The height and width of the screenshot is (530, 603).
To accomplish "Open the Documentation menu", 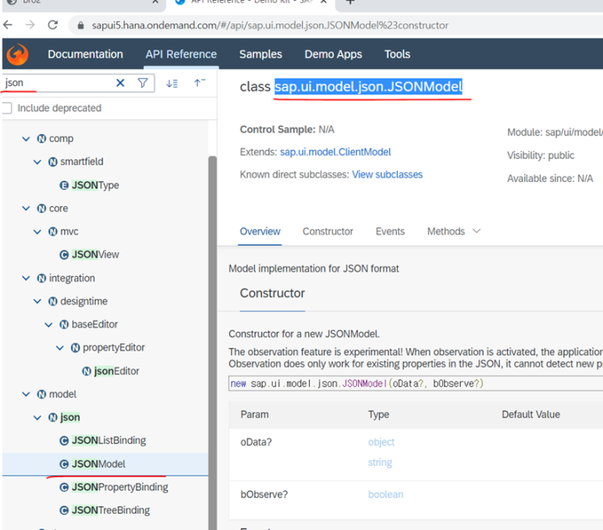I will pyautogui.click(x=85, y=54).
